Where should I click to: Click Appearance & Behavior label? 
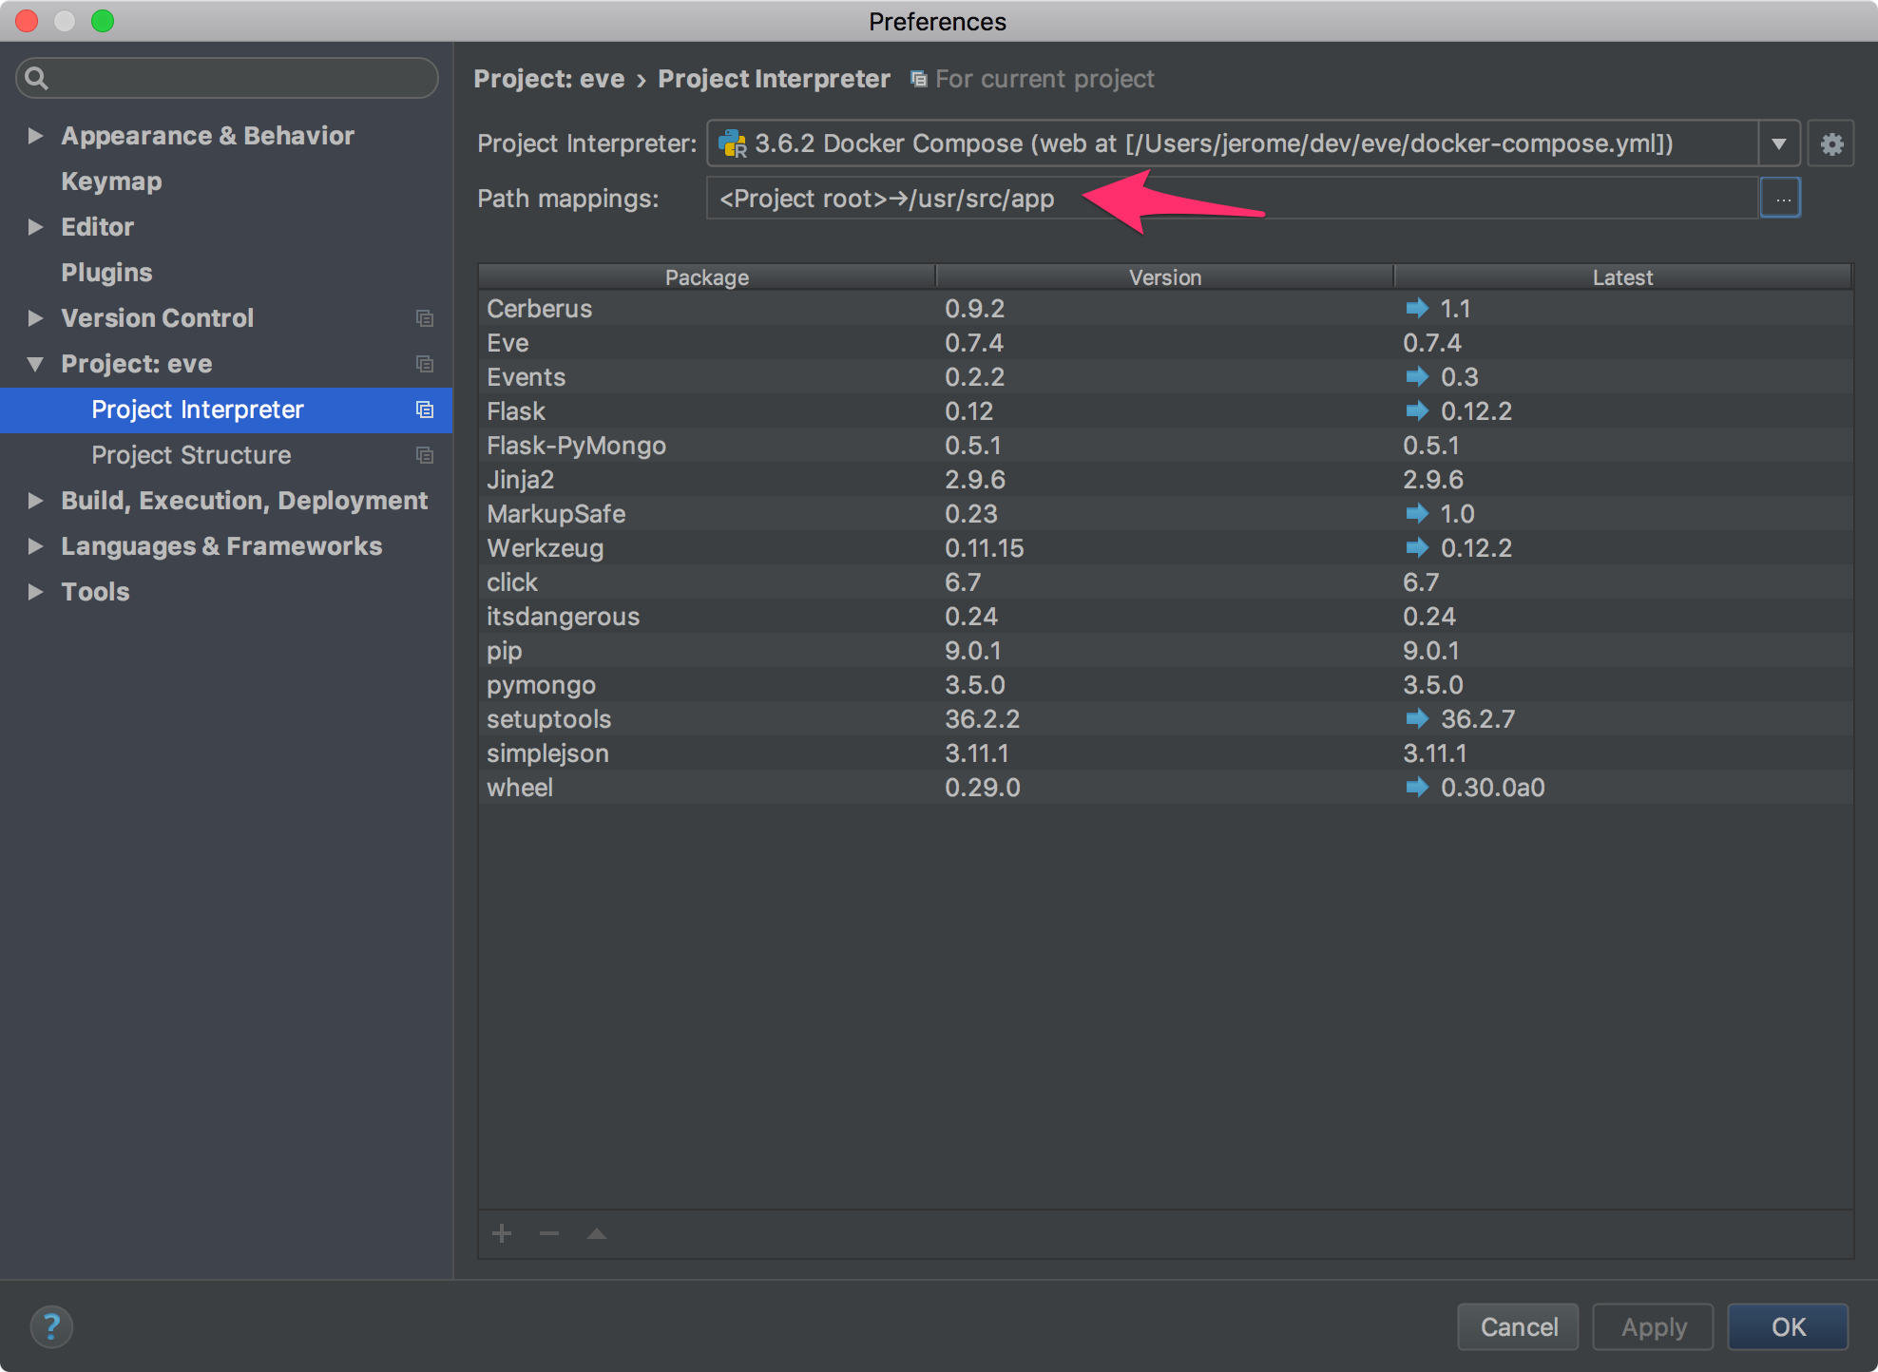(x=207, y=136)
